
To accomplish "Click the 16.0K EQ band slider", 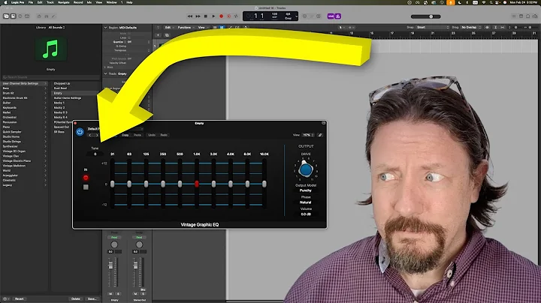I will tap(264, 184).
